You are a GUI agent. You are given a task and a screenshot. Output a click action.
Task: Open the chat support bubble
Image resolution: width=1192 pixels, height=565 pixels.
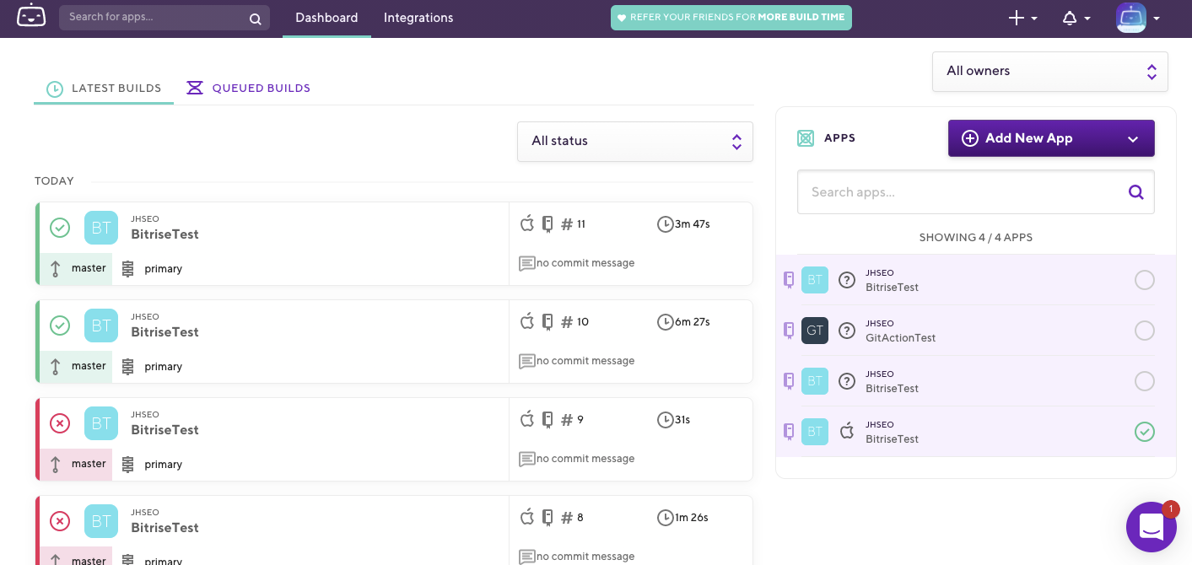pyautogui.click(x=1152, y=527)
